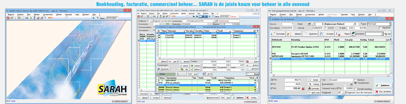Click the printer icon beside Exemplaren
Screen dimensions: 406x104
point(351,84)
